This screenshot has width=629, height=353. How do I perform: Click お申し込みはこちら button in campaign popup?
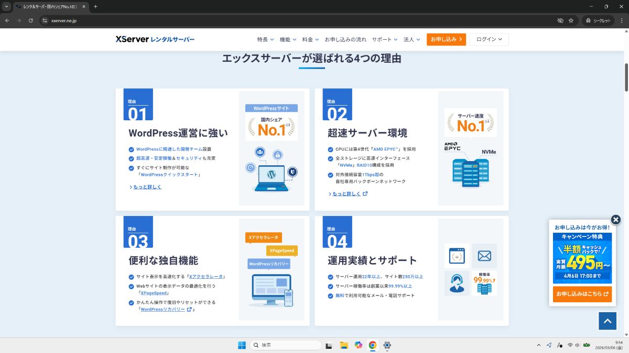pyautogui.click(x=582, y=294)
